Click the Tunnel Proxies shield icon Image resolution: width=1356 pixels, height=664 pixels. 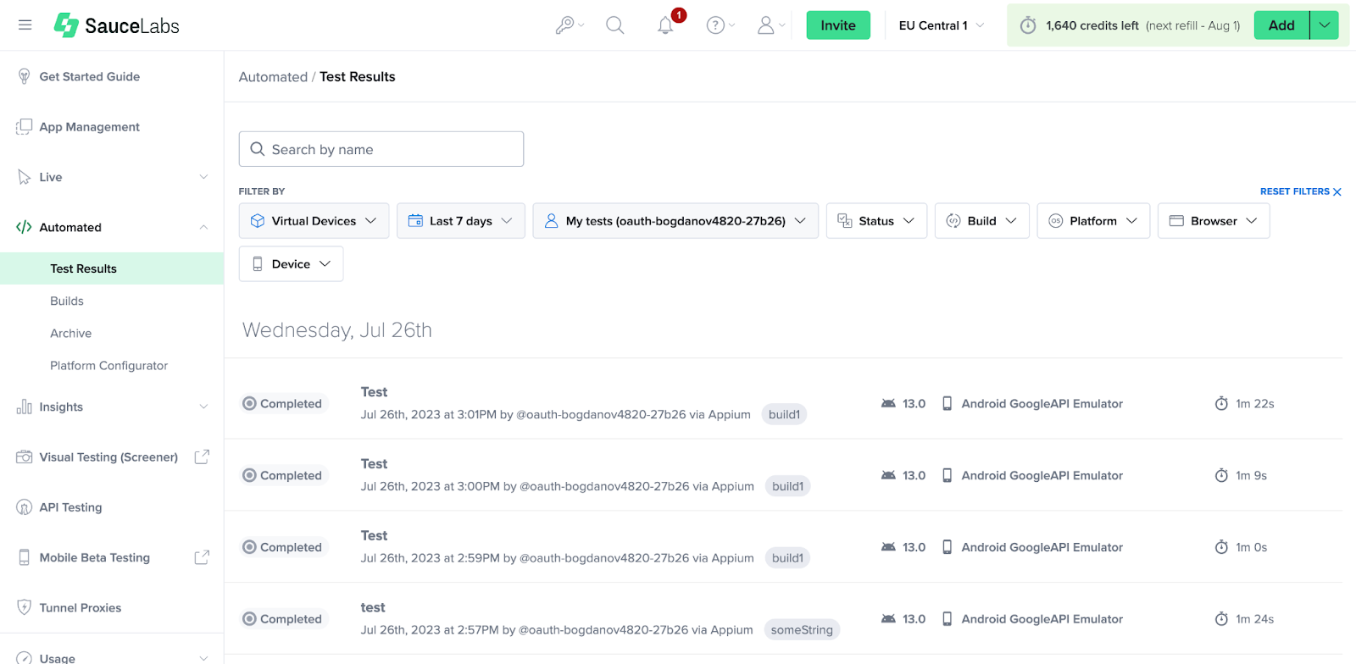[25, 607]
